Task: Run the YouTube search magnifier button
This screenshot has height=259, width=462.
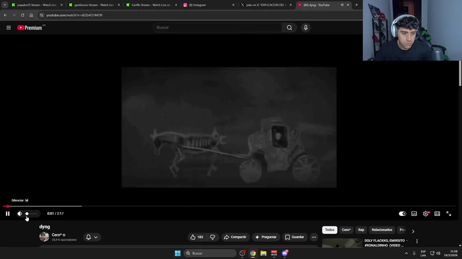Action: (289, 27)
